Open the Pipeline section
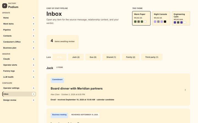The image size is (198, 123). tap(19, 30)
